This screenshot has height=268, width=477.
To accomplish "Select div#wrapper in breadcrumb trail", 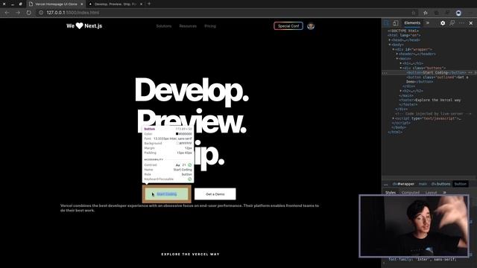I will coord(403,184).
